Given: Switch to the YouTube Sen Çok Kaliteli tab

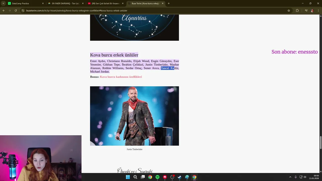Looking at the screenshot, I should pyautogui.click(x=106, y=4).
